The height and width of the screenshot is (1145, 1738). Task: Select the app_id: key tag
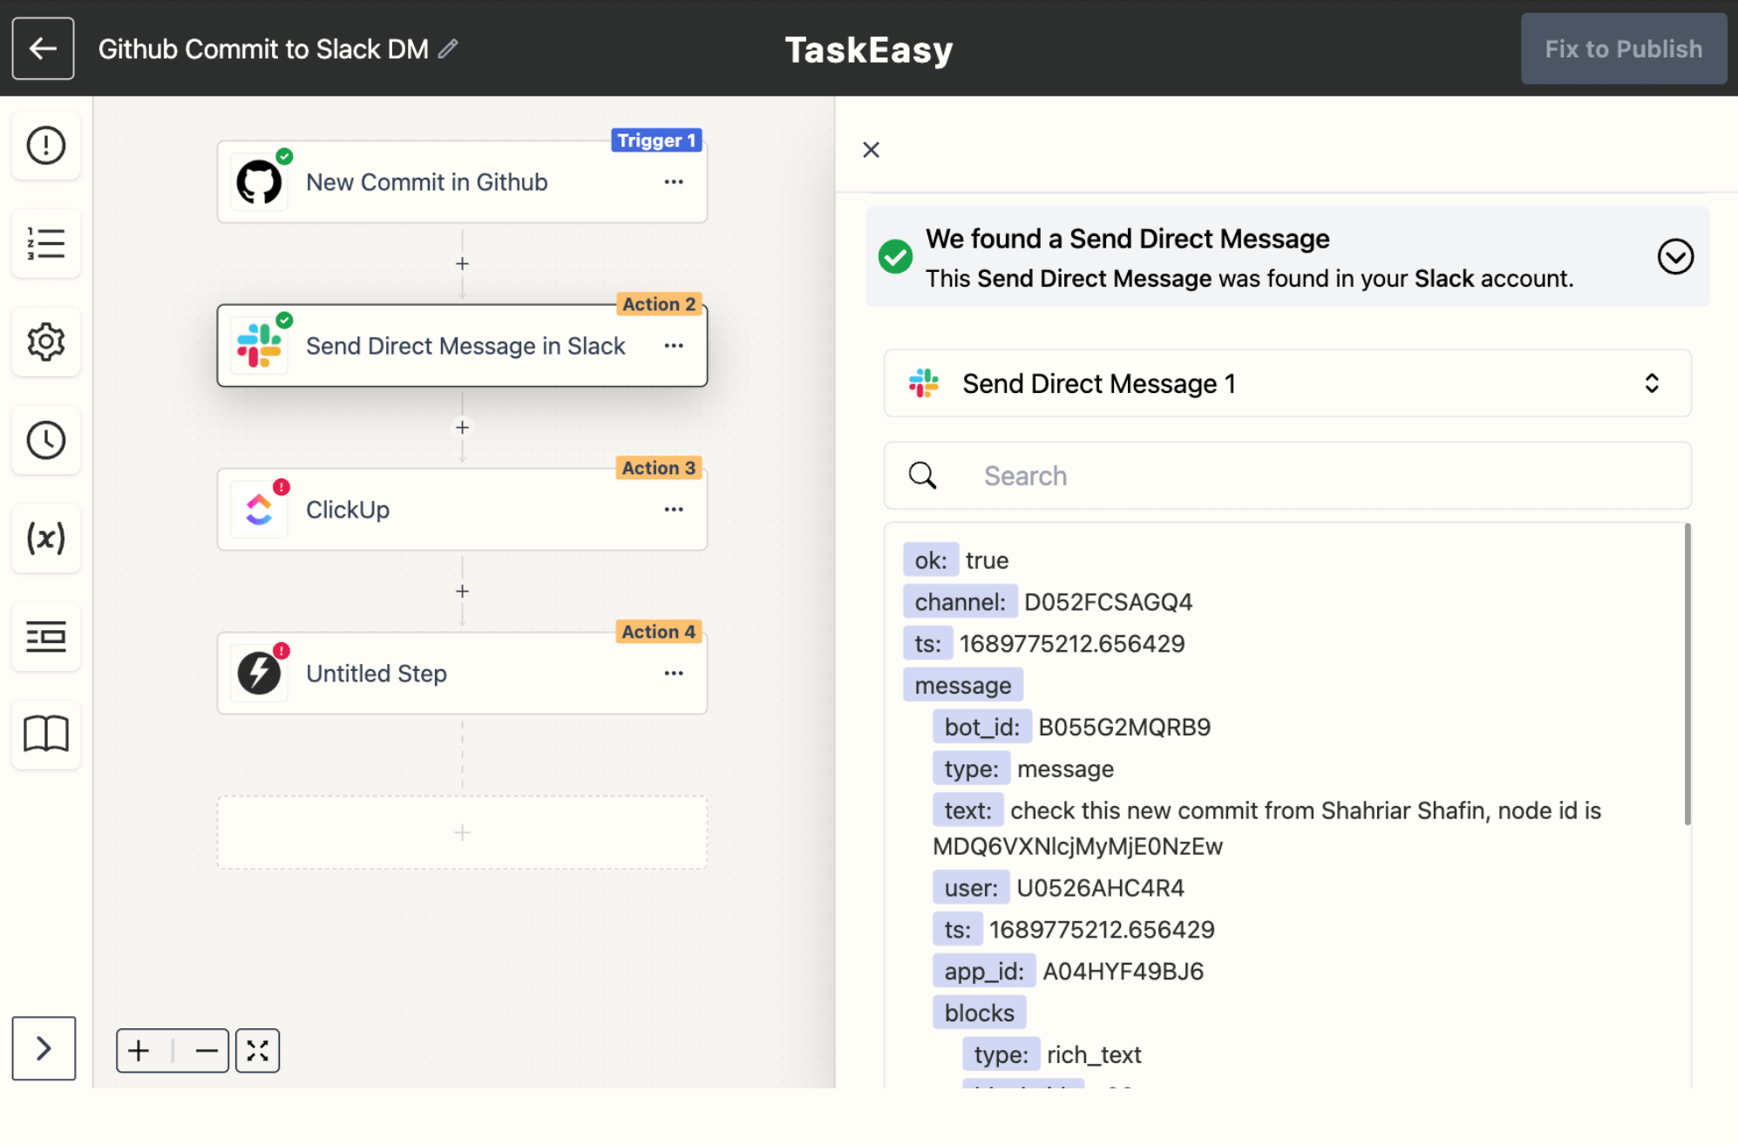coord(984,972)
